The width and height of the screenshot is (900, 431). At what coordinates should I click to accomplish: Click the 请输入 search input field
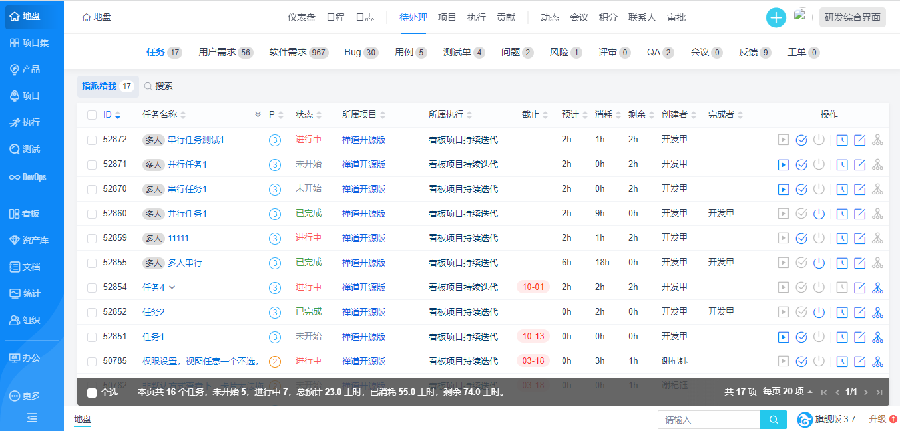pyautogui.click(x=709, y=420)
